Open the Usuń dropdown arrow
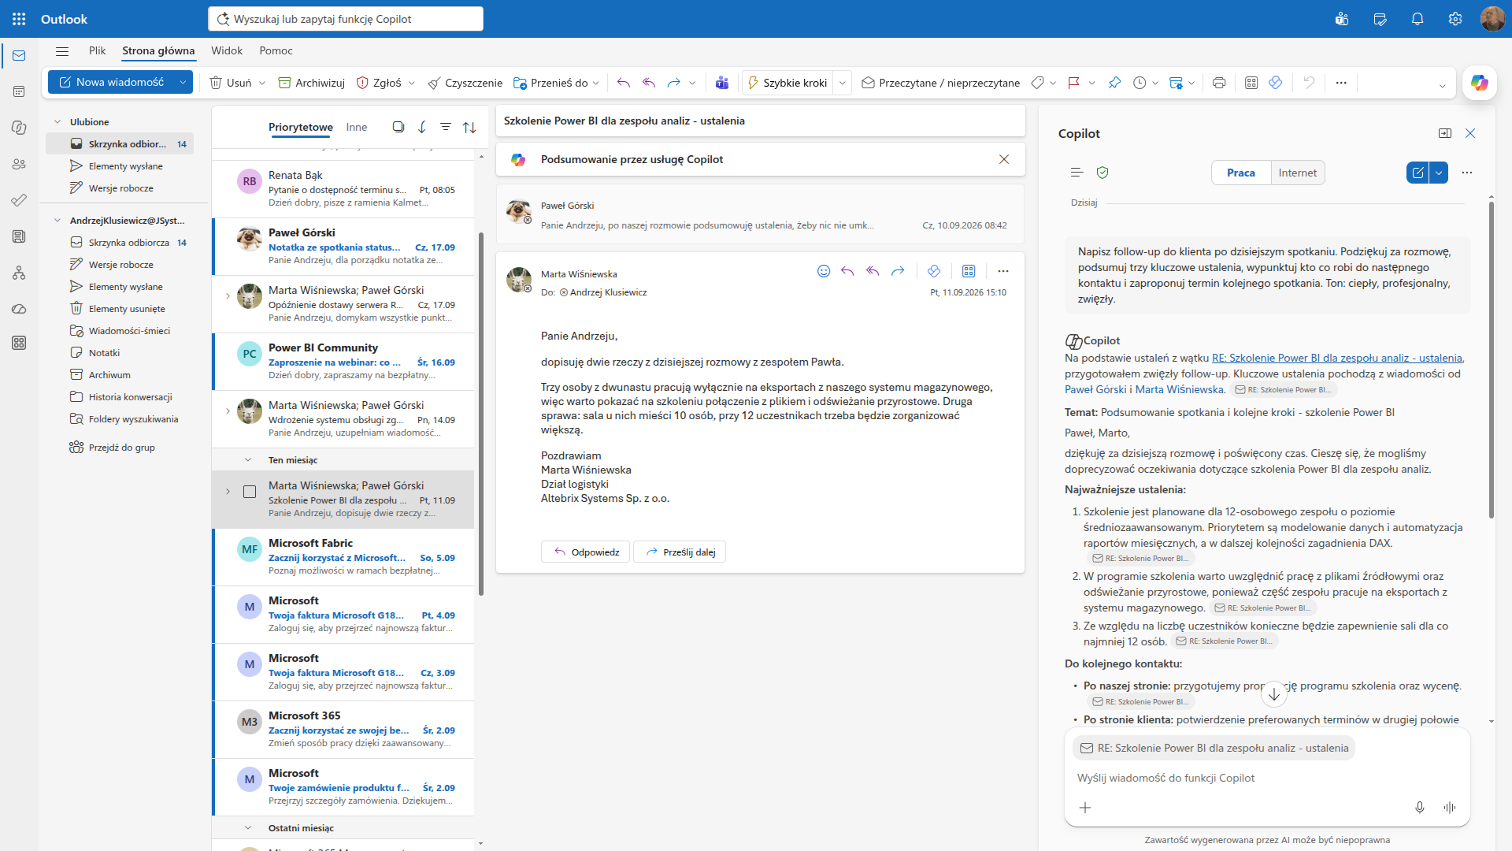1512x851 pixels. 262,83
